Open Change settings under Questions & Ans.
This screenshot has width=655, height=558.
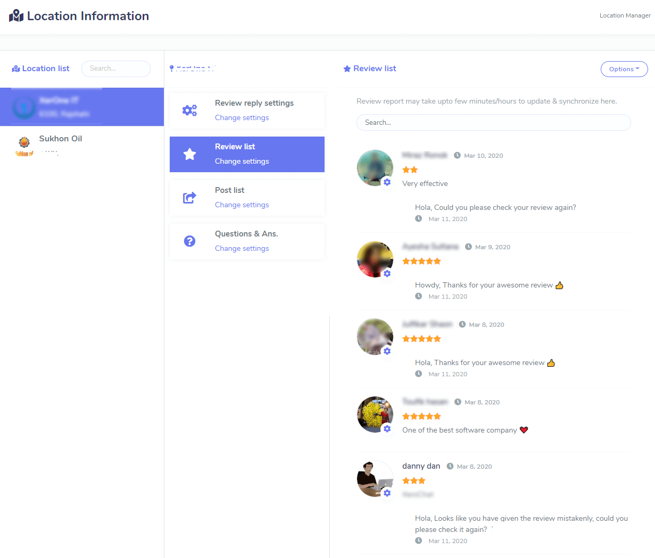pyautogui.click(x=242, y=249)
